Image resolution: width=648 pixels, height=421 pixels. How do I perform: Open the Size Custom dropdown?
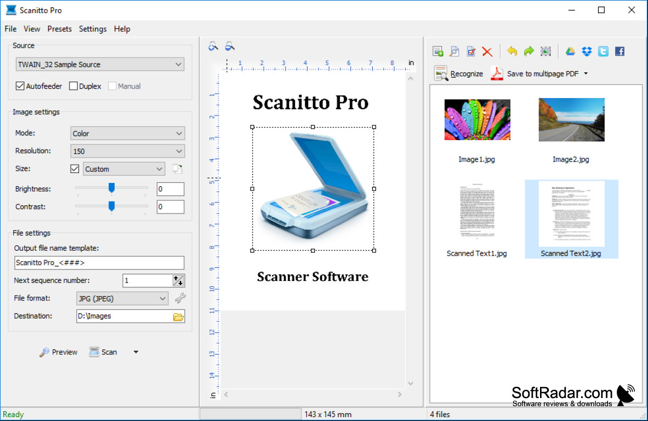tap(124, 169)
